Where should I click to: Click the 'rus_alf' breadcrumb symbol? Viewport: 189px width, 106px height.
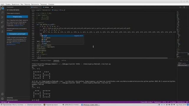point(63,10)
